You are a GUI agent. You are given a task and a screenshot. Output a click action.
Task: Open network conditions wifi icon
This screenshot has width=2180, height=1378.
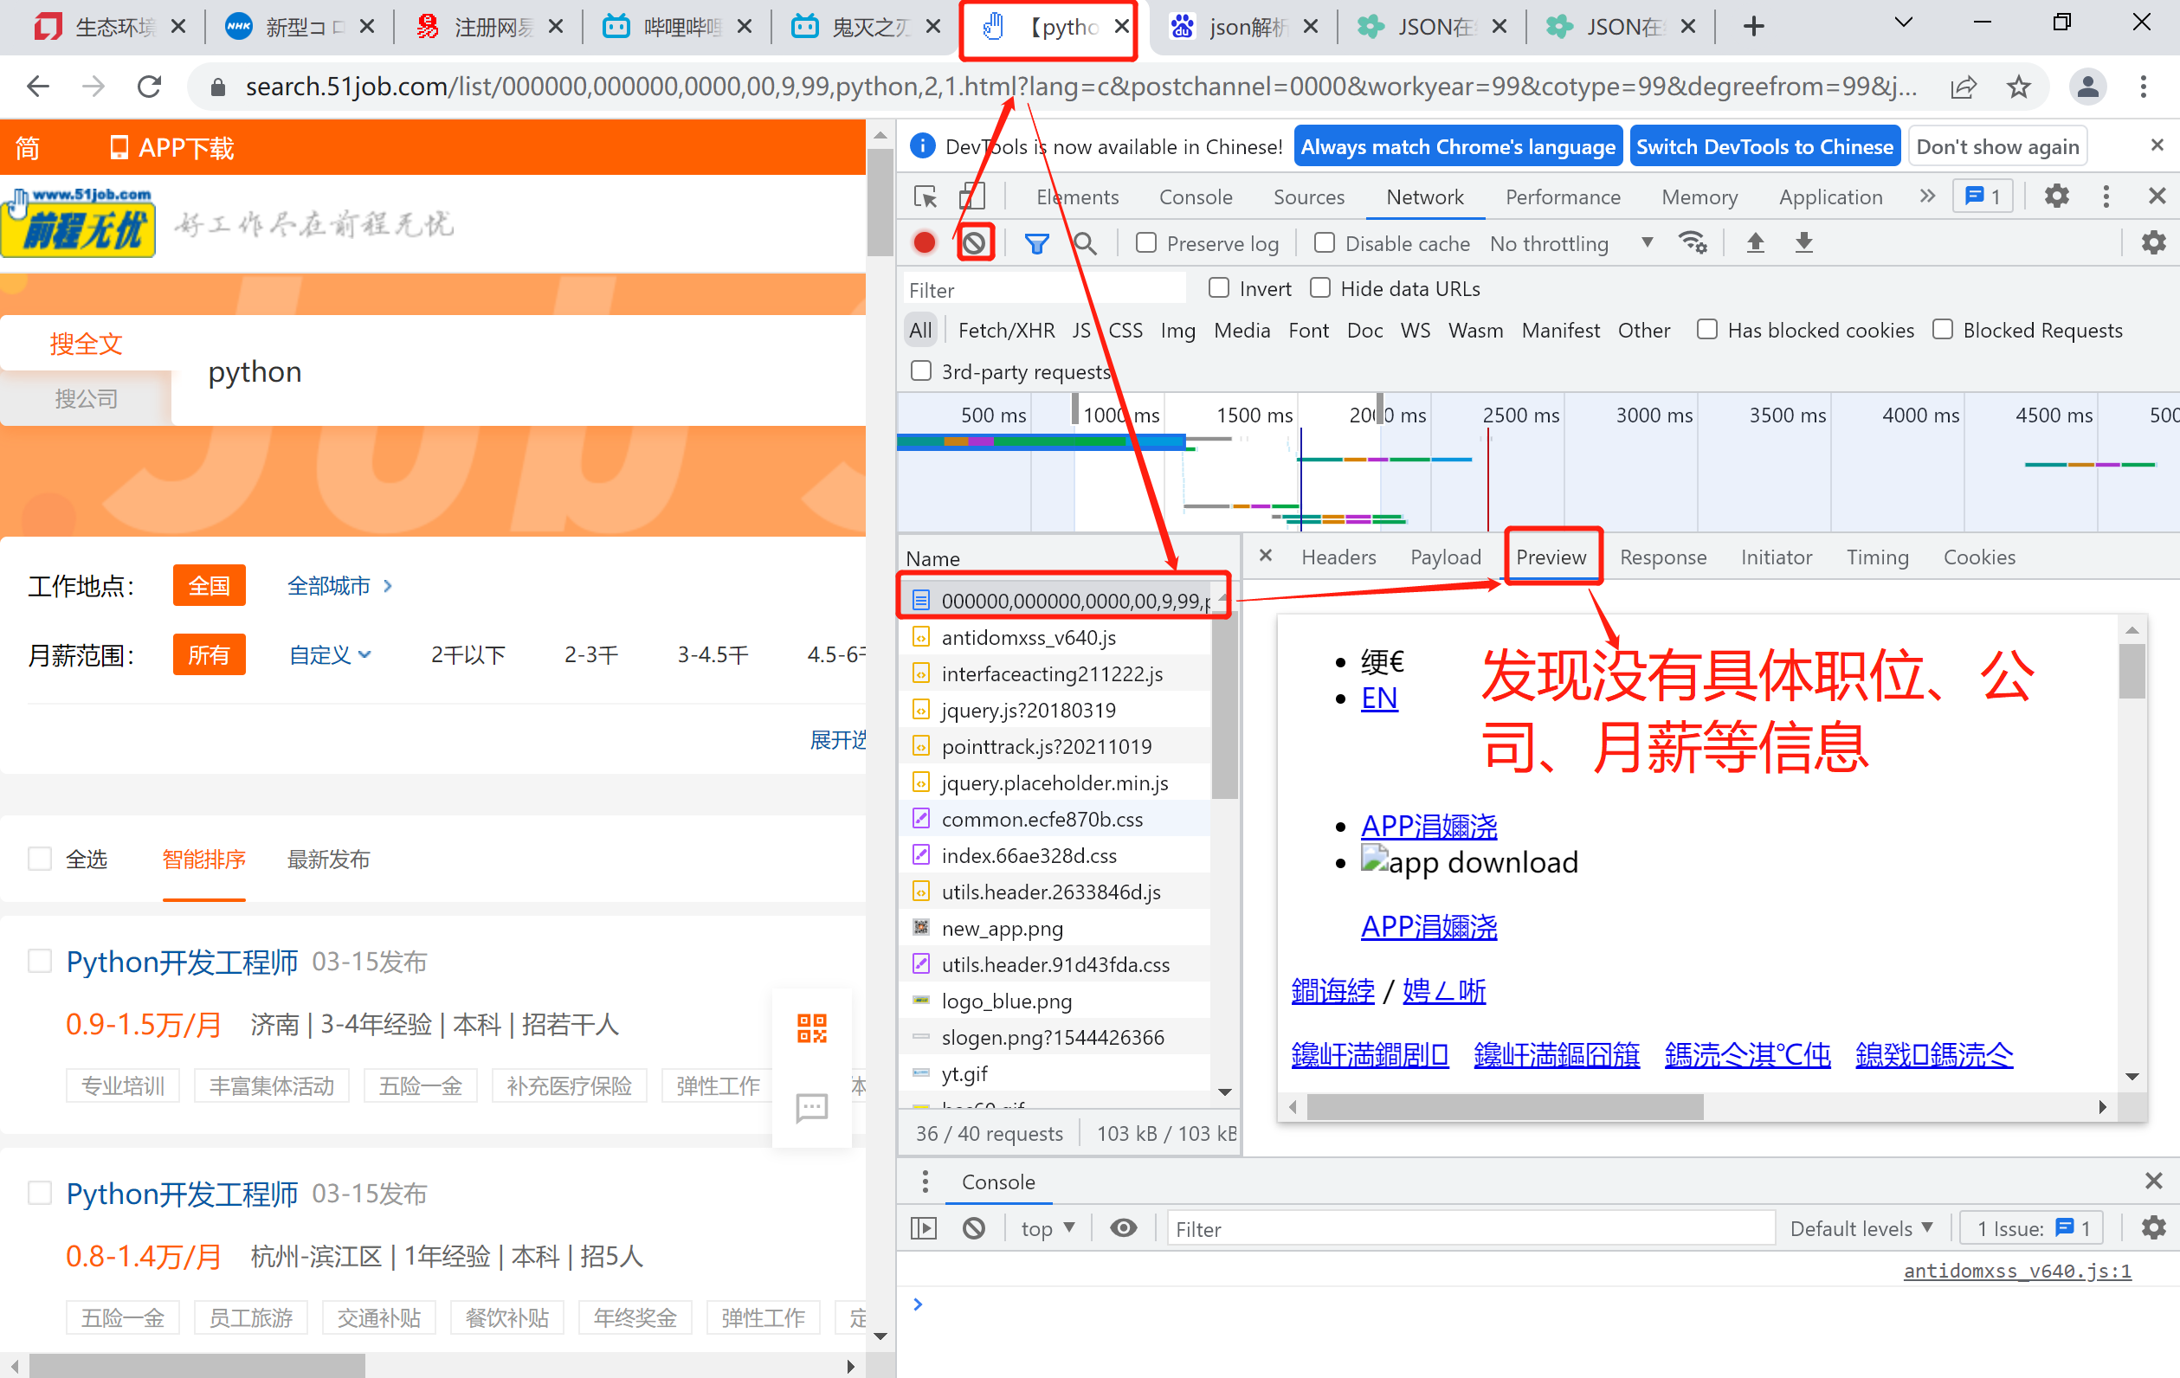click(1692, 242)
